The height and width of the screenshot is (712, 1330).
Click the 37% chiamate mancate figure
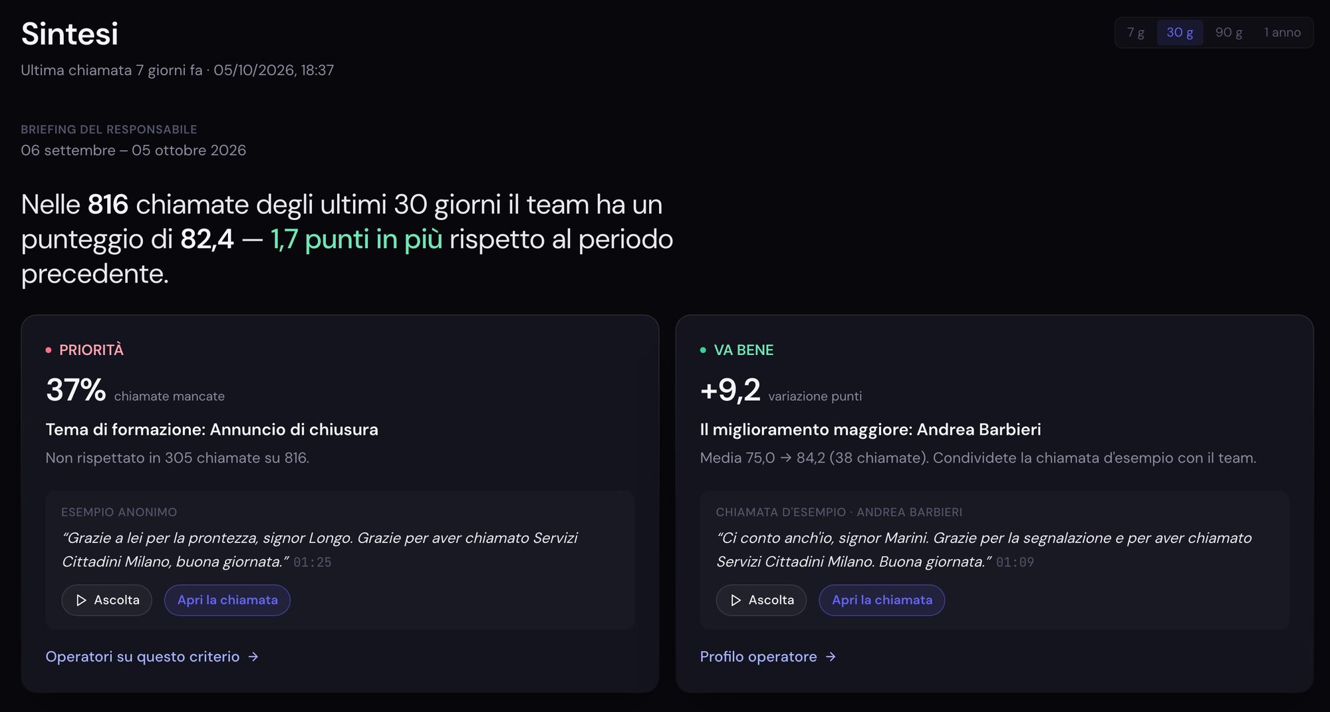tap(135, 390)
